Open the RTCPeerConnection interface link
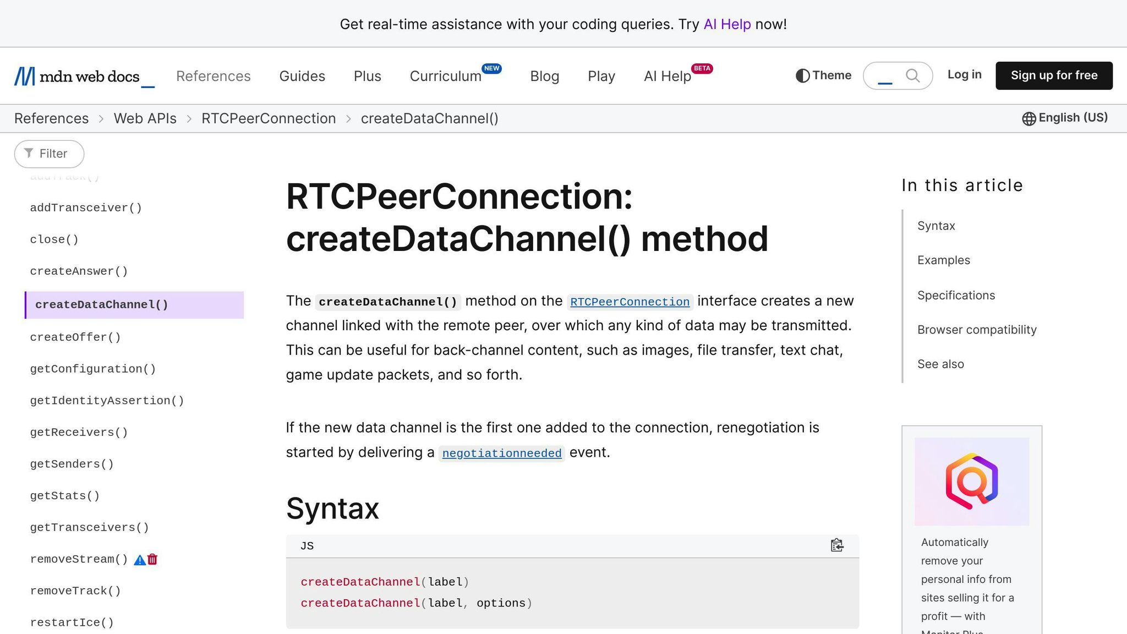1127x634 pixels. point(629,302)
